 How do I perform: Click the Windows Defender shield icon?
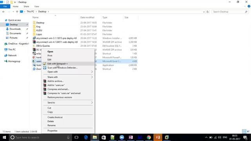pos(44,68)
